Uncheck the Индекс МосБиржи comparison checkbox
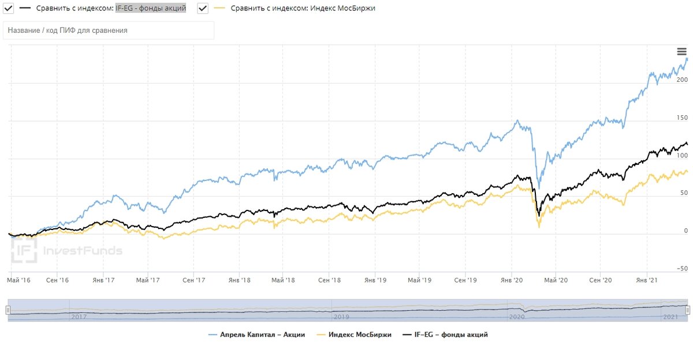The height and width of the screenshot is (343, 693). point(203,9)
